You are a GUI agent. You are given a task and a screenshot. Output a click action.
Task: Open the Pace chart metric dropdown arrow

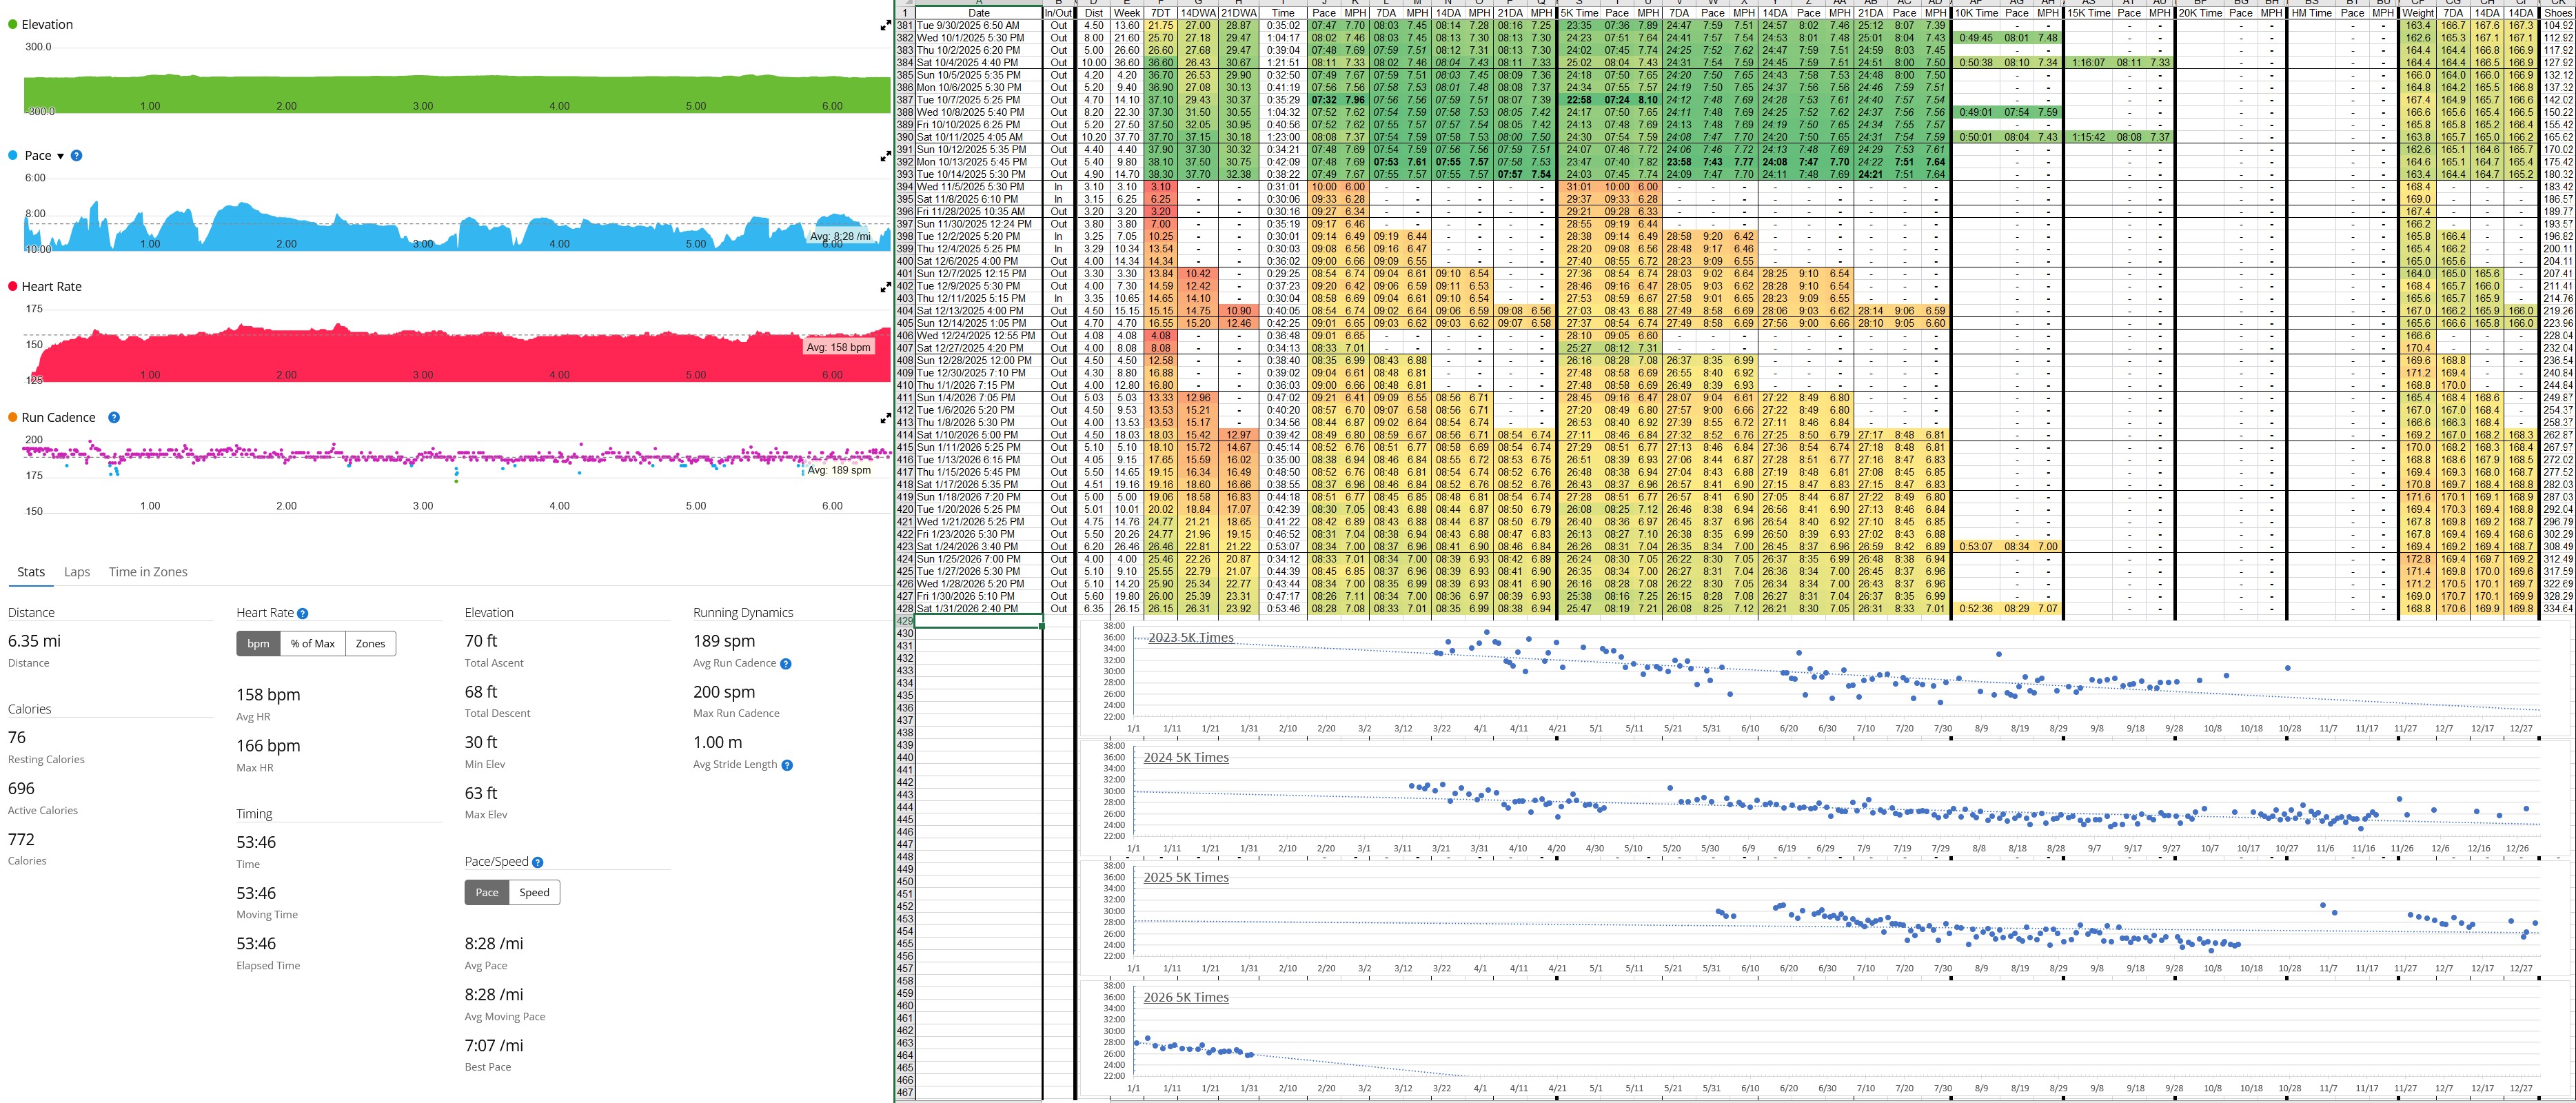(60, 156)
